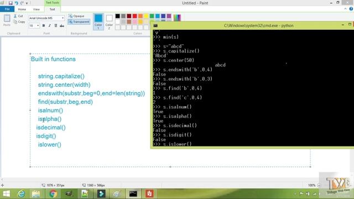This screenshot has width=354, height=199.
Task: Click the 'isalnum()' text line
Action: 50,111
